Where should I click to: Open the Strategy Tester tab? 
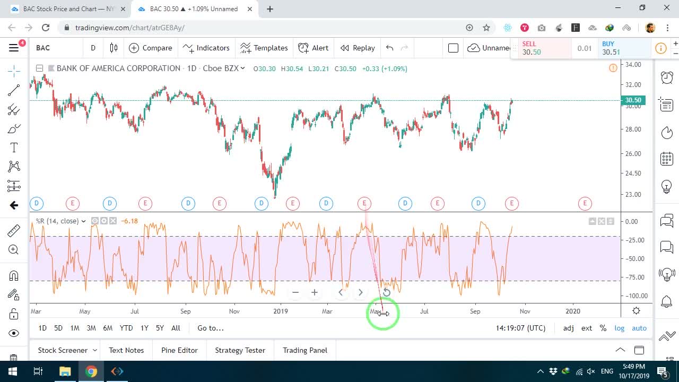tap(240, 350)
